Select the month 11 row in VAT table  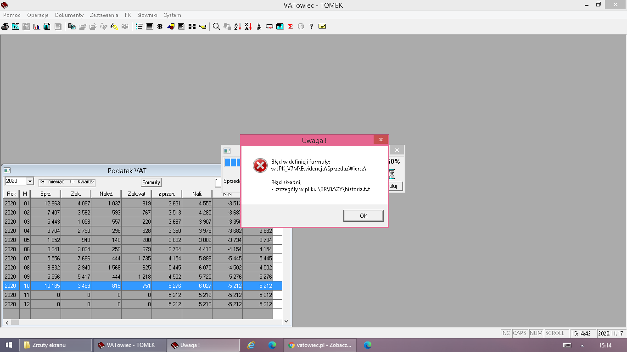click(x=138, y=295)
